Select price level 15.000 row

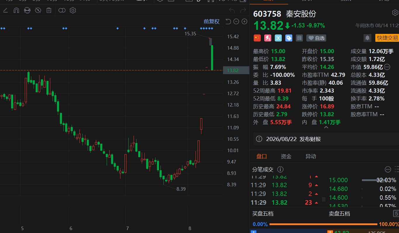point(362,180)
